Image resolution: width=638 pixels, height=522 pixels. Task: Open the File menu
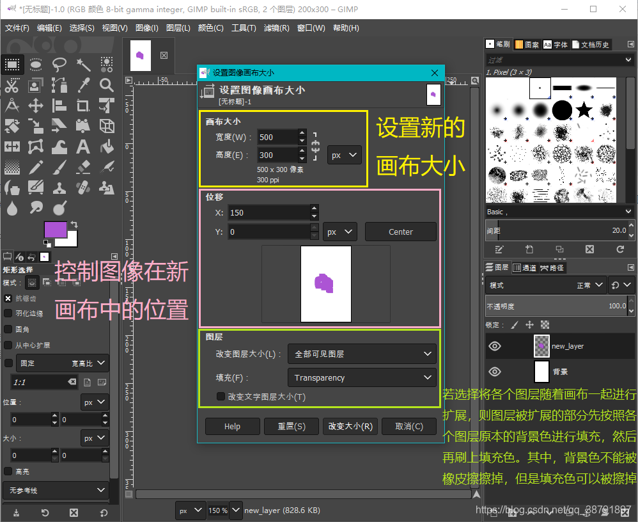point(17,28)
